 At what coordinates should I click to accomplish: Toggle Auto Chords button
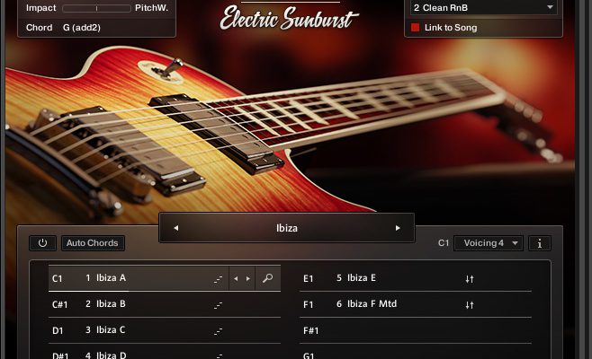[93, 243]
